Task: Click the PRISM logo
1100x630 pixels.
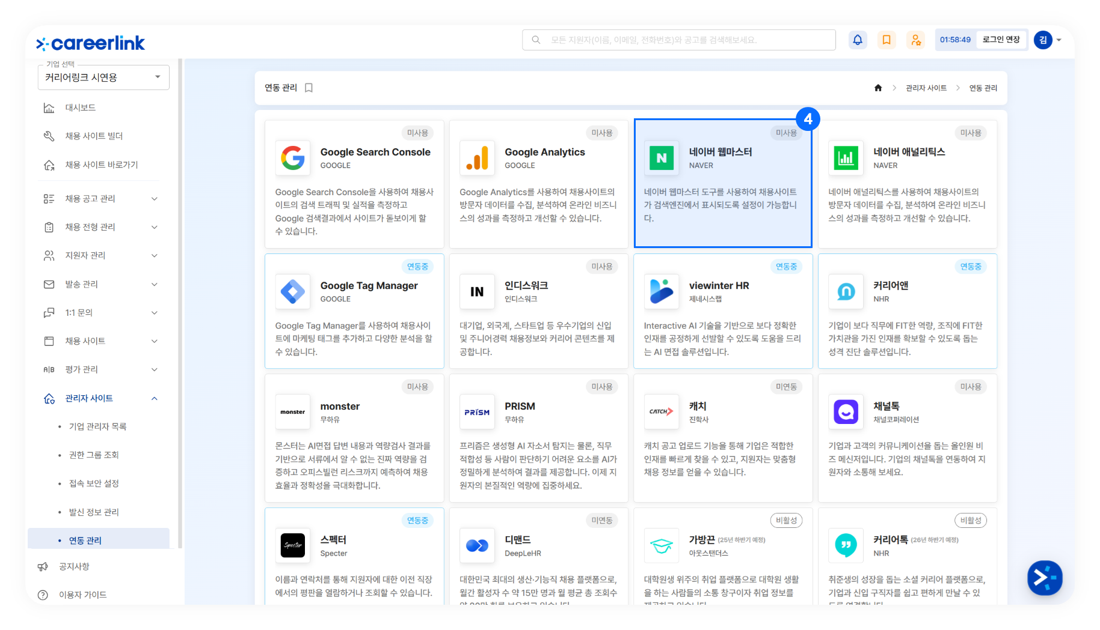Action: [477, 412]
